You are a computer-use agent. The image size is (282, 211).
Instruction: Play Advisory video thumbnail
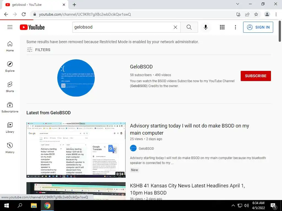click(x=76, y=150)
